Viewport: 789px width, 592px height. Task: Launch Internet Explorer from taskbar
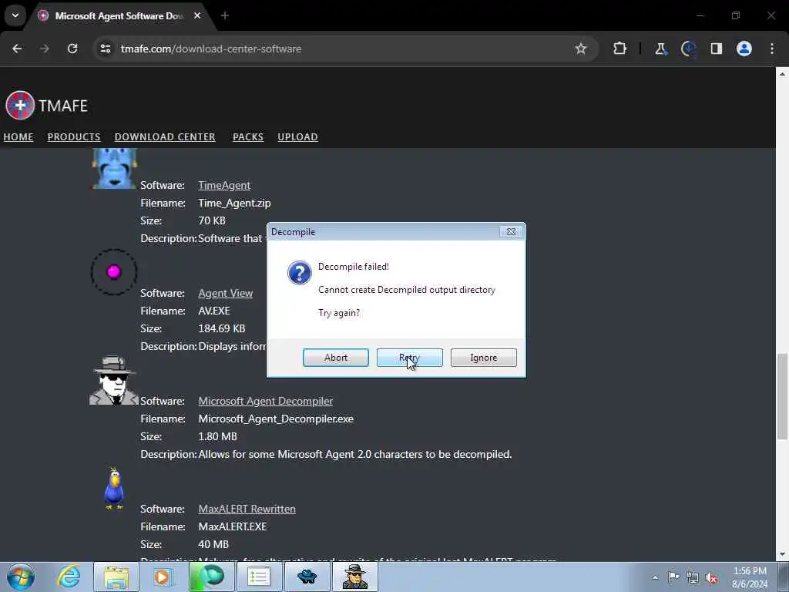[x=69, y=577]
